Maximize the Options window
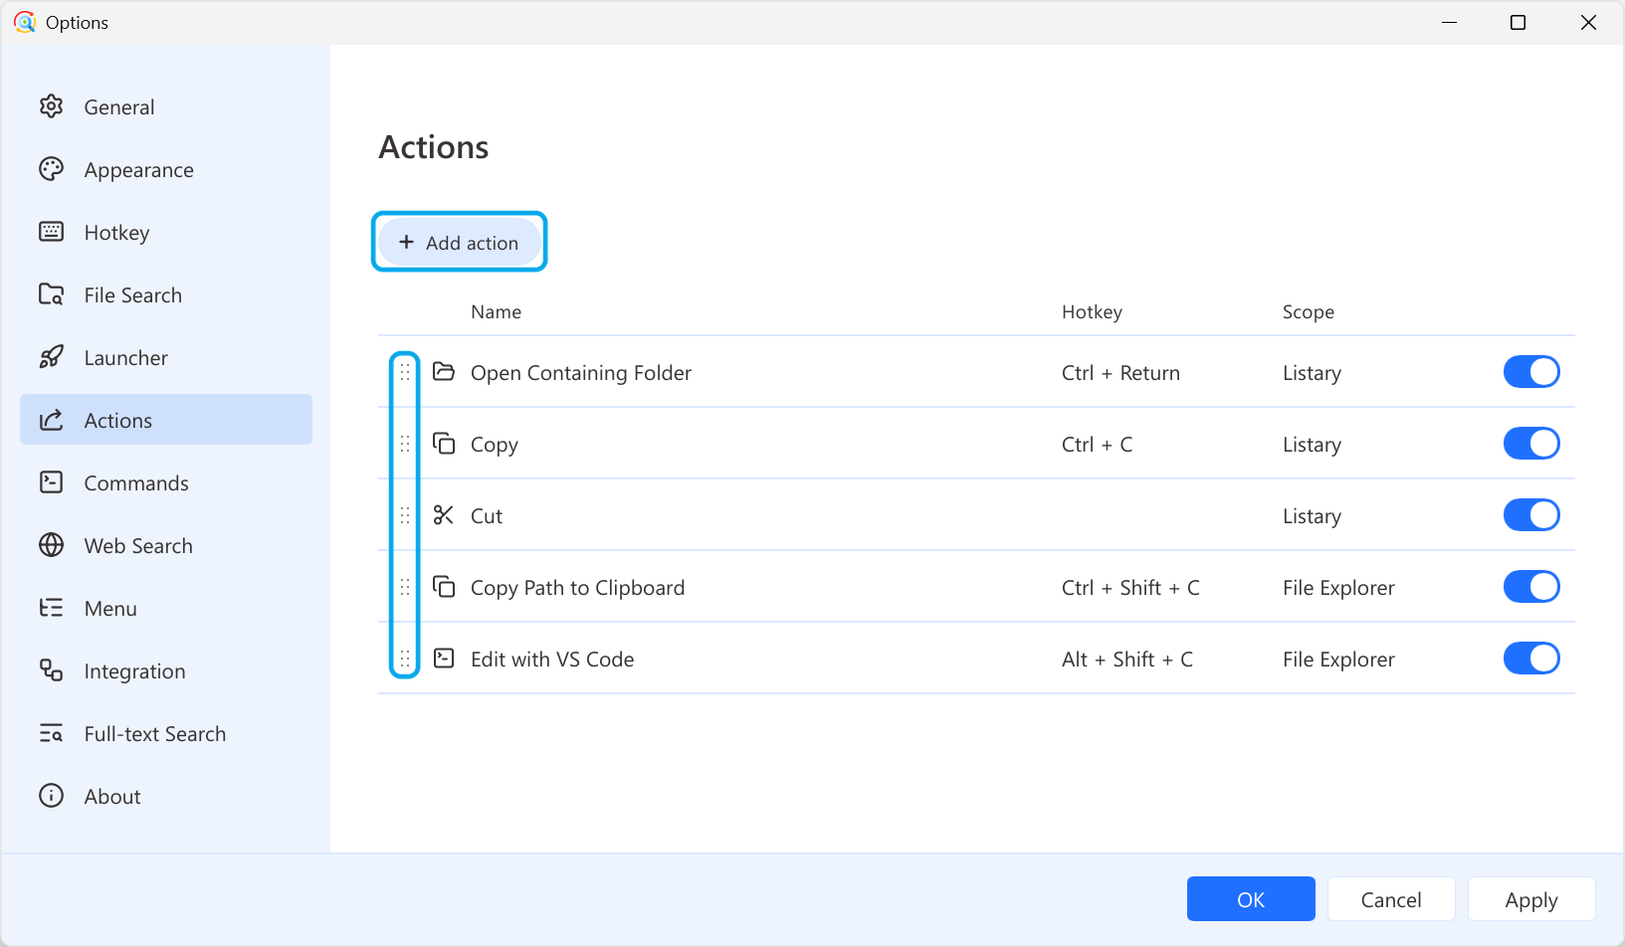This screenshot has width=1625, height=947. (x=1519, y=22)
